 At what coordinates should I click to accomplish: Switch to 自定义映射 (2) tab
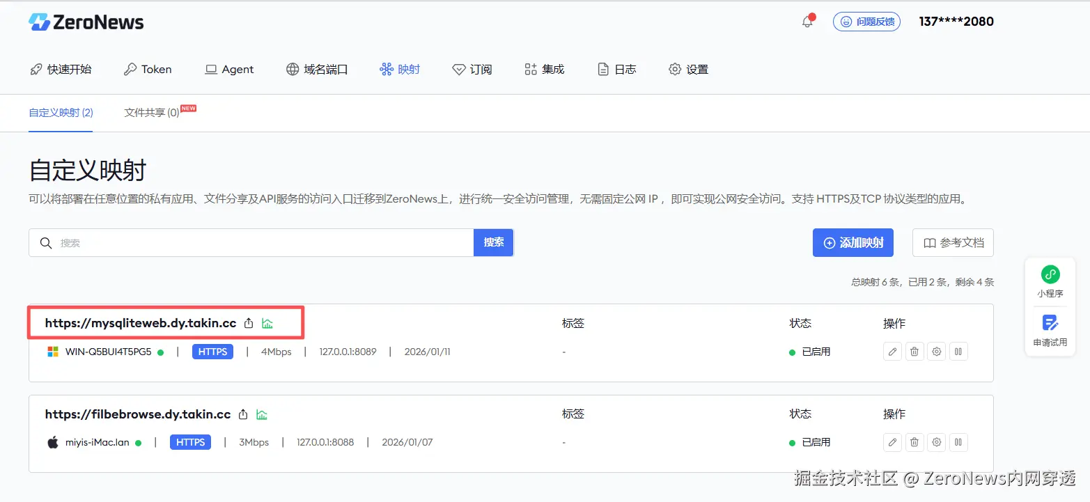(x=61, y=113)
